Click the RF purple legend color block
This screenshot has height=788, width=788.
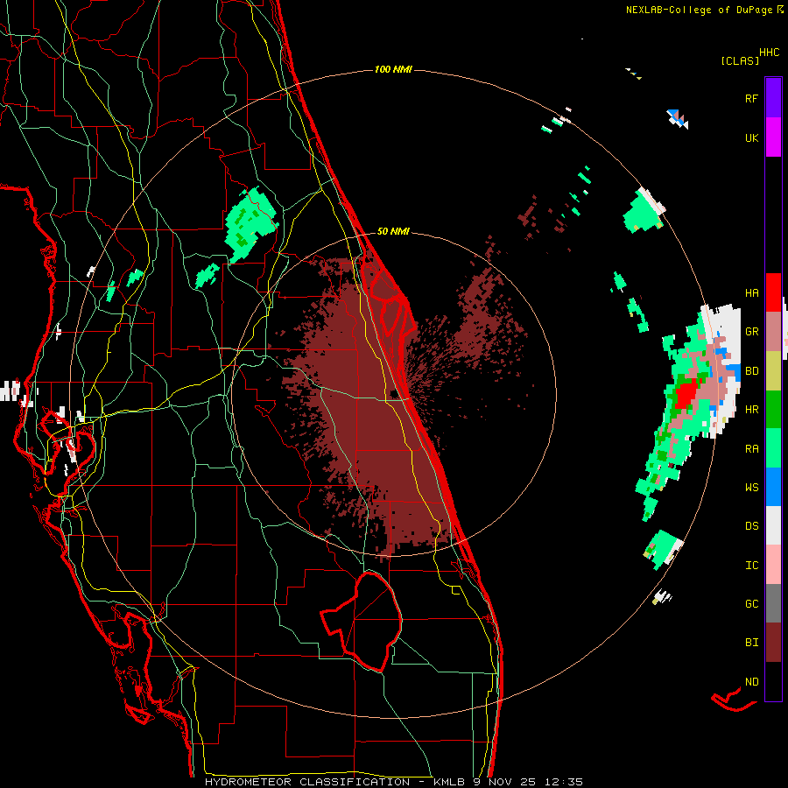(x=773, y=98)
